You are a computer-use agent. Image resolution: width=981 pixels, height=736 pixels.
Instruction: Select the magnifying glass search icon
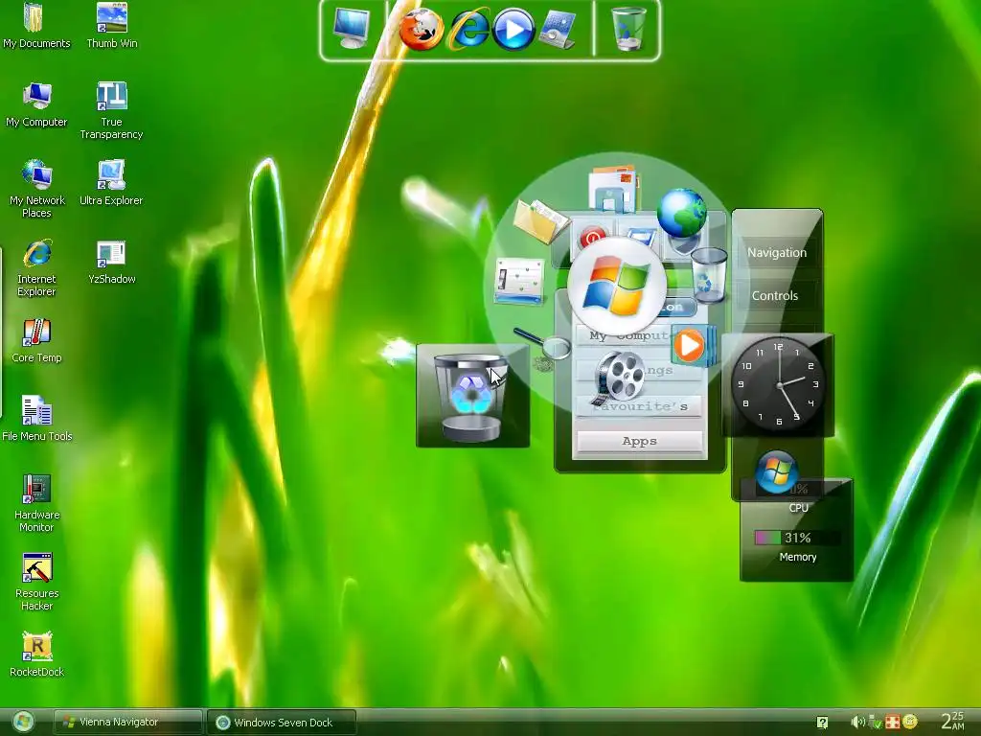tap(543, 343)
